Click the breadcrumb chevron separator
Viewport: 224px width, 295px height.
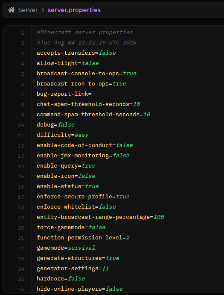[x=43, y=10]
